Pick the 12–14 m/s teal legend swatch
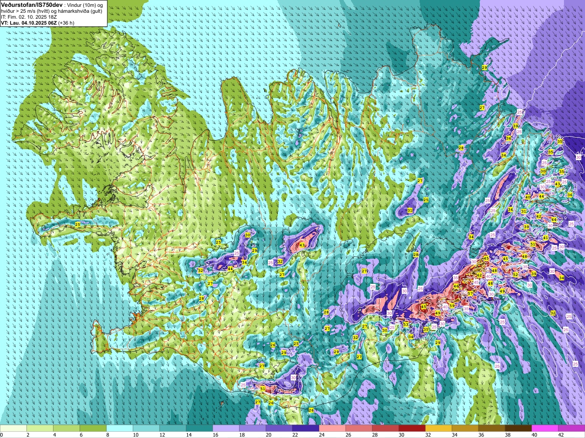Viewport: 585px width, 438px height. [x=173, y=428]
